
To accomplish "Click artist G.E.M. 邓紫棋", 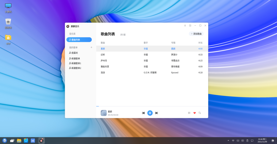I will [x=150, y=73].
